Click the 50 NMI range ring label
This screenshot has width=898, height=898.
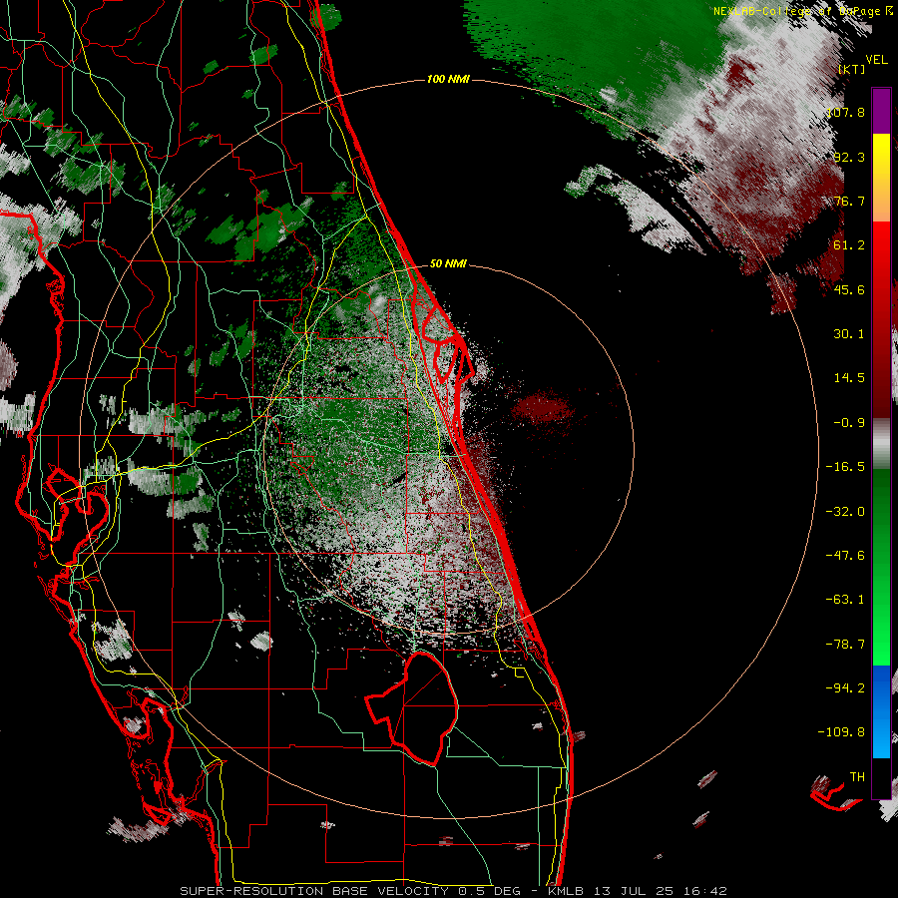[448, 263]
